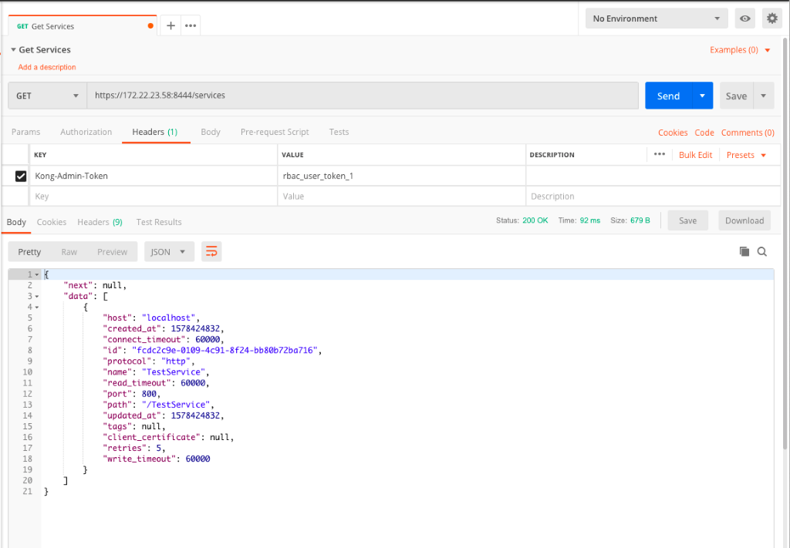Screen dimensions: 790x548
Task: Switch response view to Raw
Action: click(69, 251)
